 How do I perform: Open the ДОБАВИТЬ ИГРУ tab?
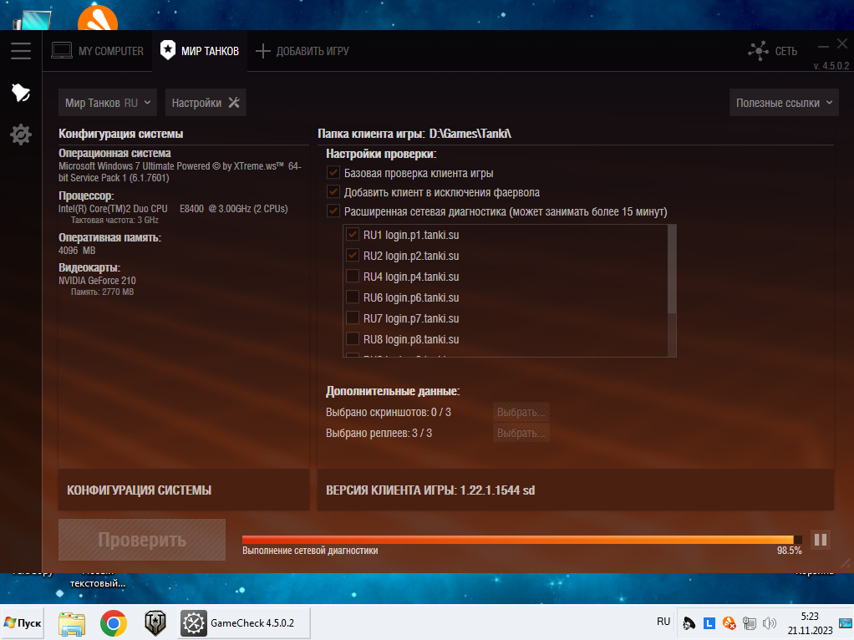(302, 51)
